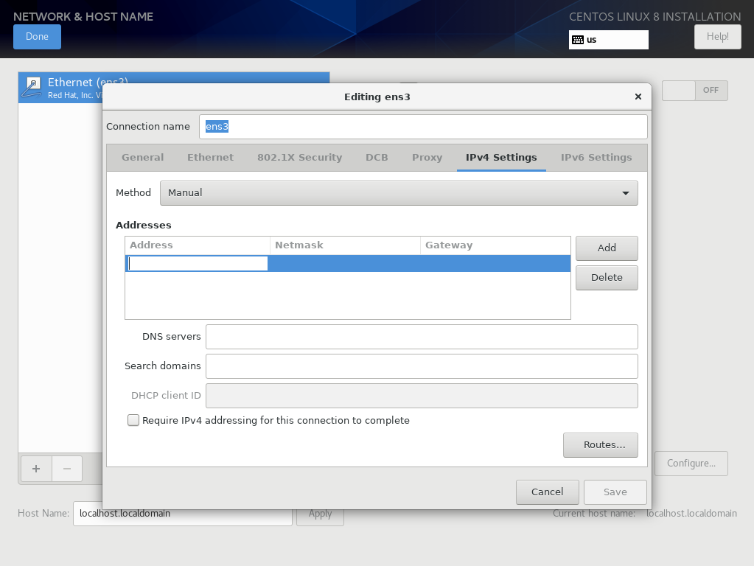The image size is (754, 566).
Task: Click the keyboard layout icon next to 'us'
Action: [x=578, y=40]
